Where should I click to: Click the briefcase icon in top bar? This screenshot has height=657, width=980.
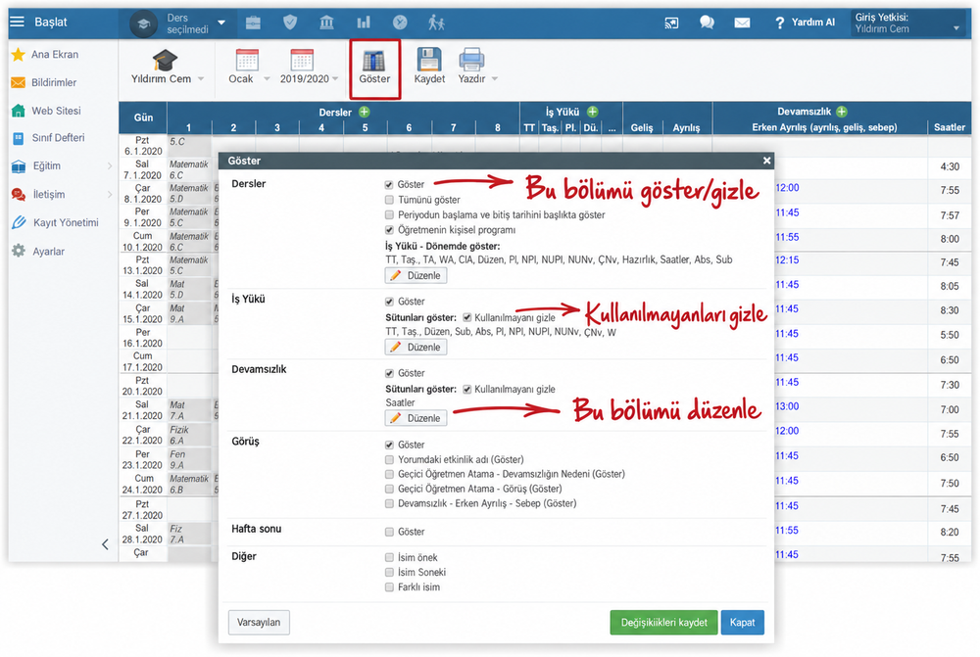[x=253, y=23]
